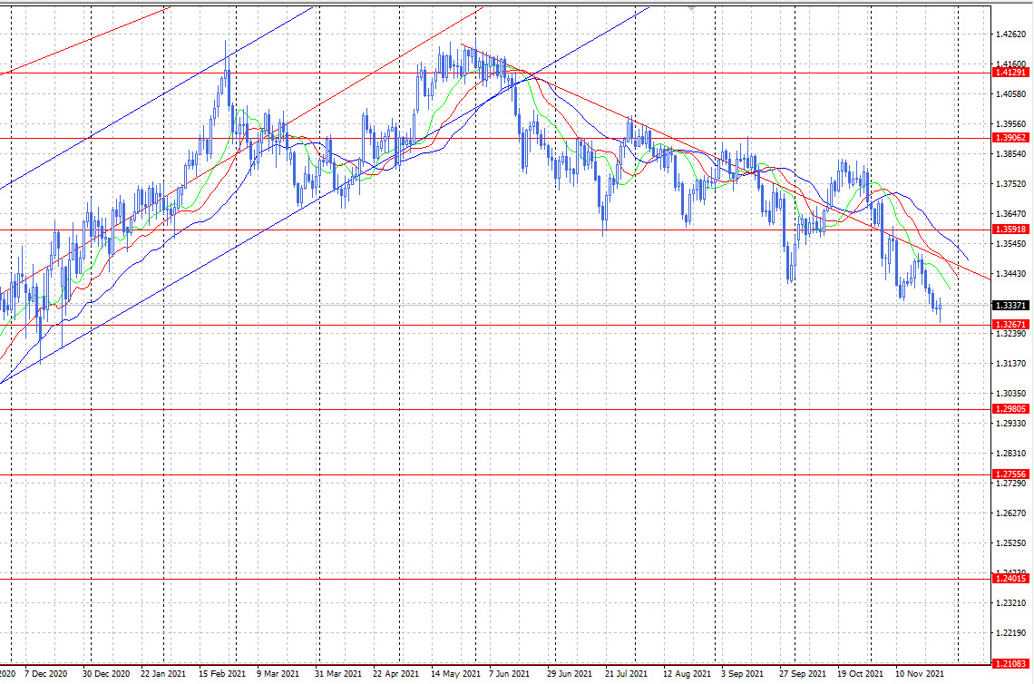This screenshot has height=684, width=1034.
Task: Click the 1.37520 price axis value
Action: click(x=1010, y=184)
